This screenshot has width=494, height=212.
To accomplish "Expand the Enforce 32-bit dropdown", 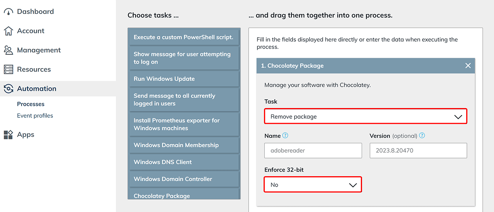I will (x=313, y=185).
